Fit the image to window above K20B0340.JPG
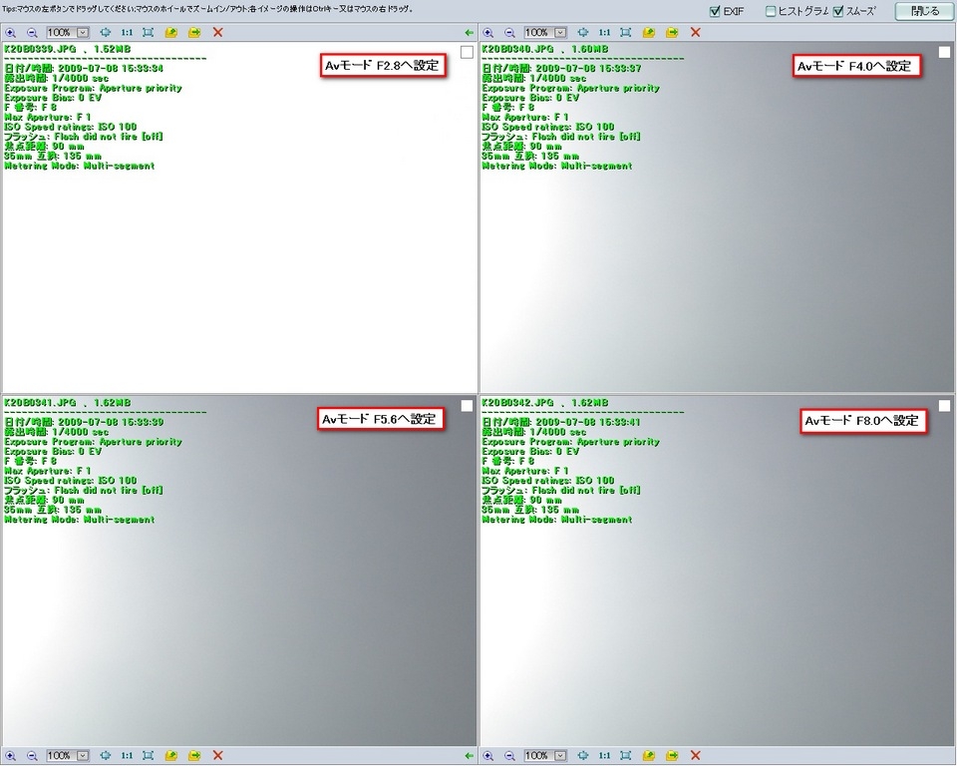Image resolution: width=957 pixels, height=766 pixels. pos(626,32)
